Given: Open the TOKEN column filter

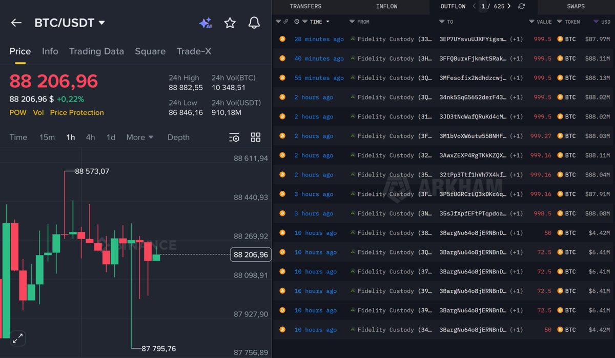Looking at the screenshot, I should pyautogui.click(x=560, y=22).
